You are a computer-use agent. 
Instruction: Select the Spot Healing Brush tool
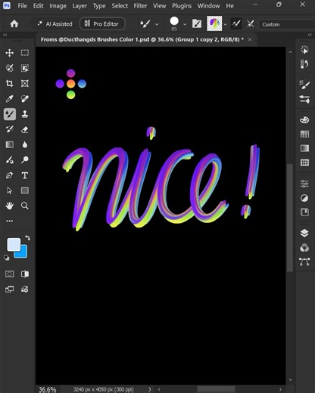[x=25, y=99]
